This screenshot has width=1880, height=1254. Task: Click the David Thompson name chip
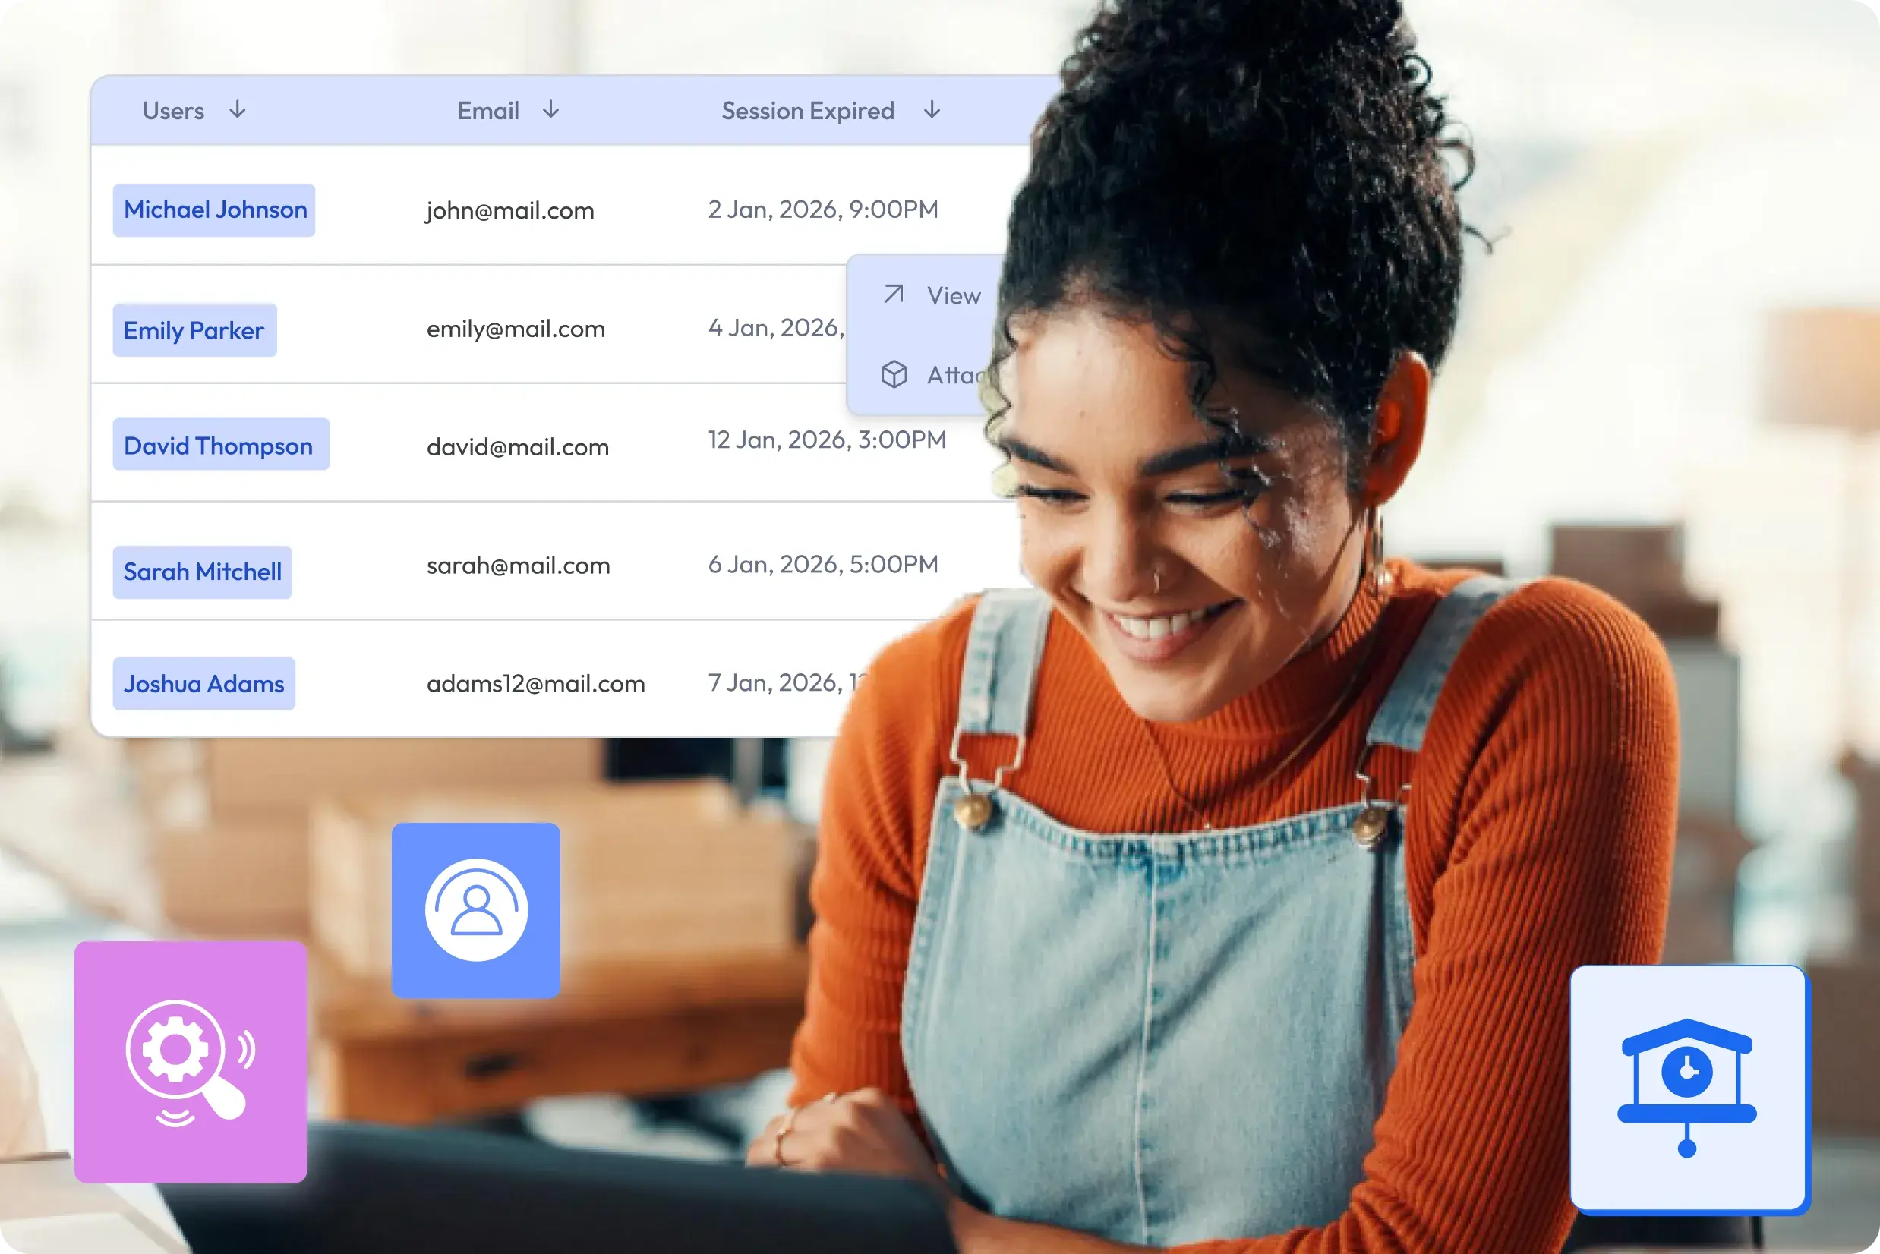click(x=220, y=445)
